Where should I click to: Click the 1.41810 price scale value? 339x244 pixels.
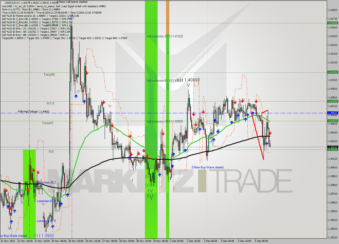(x=333, y=10)
